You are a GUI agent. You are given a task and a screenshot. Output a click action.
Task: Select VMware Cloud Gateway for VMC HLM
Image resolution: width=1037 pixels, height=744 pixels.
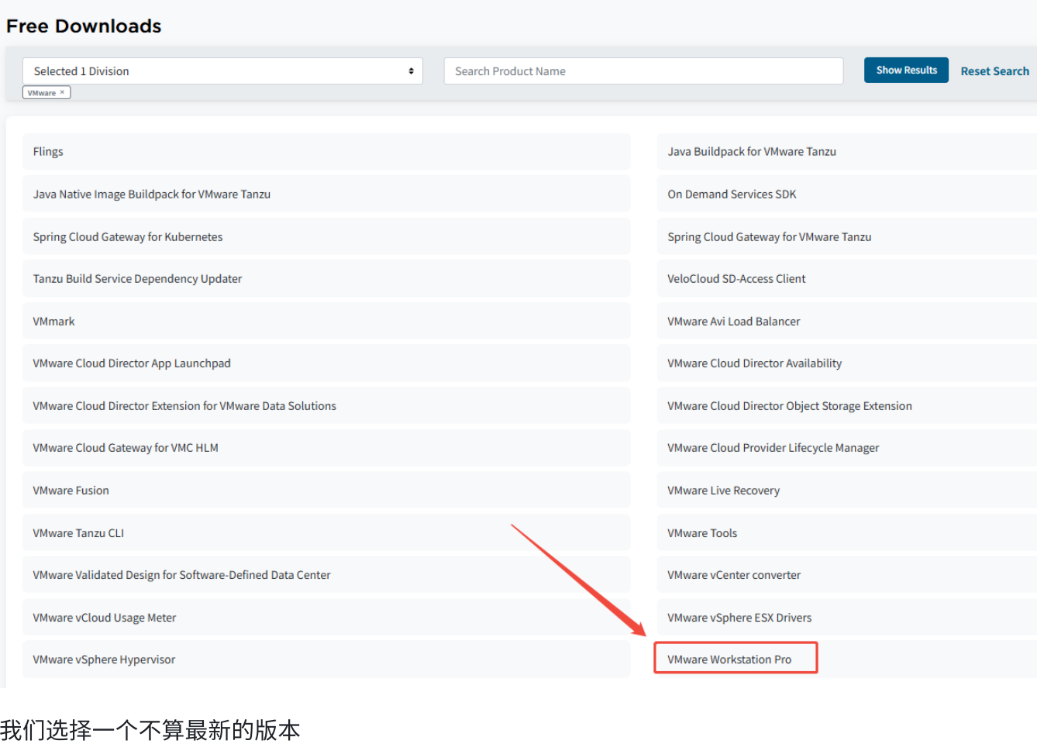pyautogui.click(x=326, y=448)
